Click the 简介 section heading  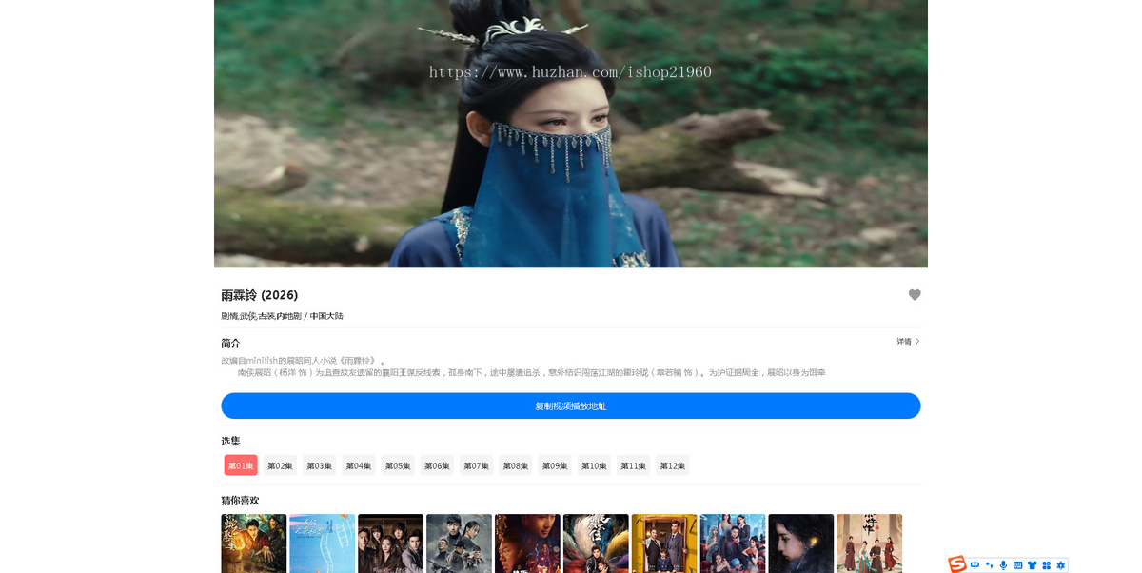pyautogui.click(x=230, y=343)
